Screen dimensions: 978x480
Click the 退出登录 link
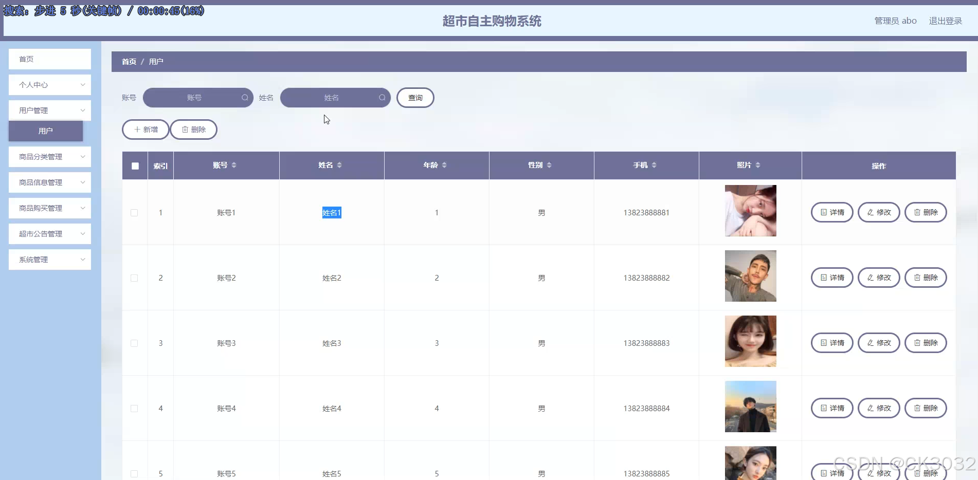click(945, 21)
